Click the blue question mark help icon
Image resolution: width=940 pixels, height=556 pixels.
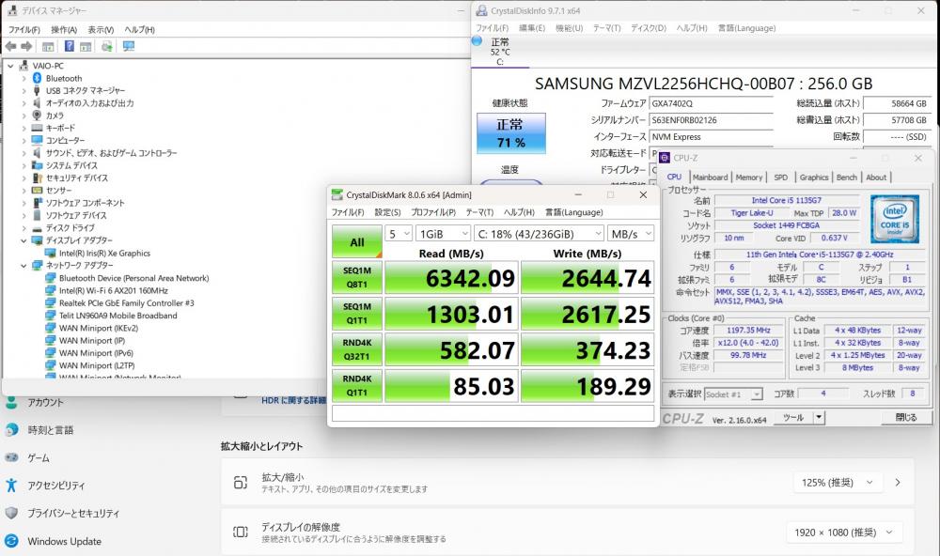coord(69,46)
